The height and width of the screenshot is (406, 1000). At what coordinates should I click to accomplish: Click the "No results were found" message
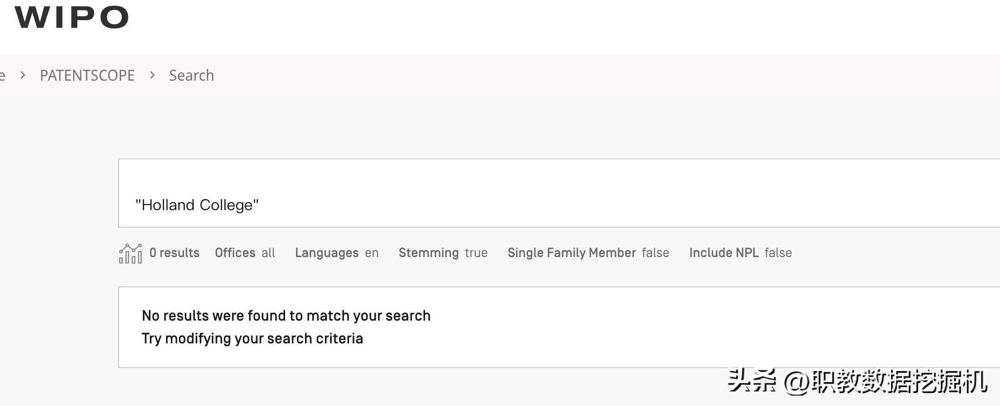click(x=286, y=315)
